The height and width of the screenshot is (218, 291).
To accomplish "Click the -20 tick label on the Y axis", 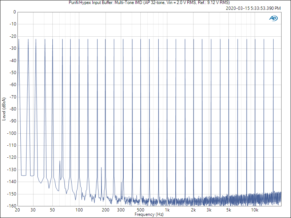I will tap(13, 36).
